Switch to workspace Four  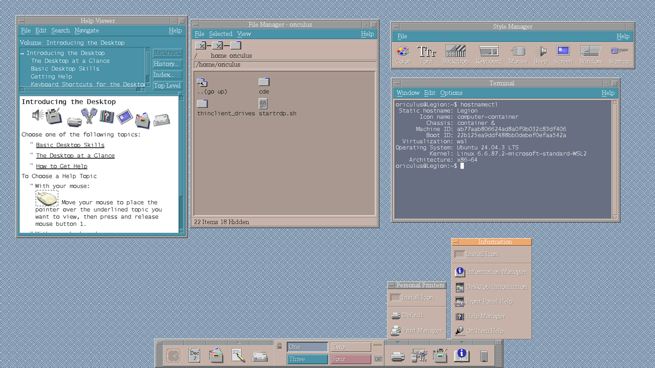pos(349,359)
